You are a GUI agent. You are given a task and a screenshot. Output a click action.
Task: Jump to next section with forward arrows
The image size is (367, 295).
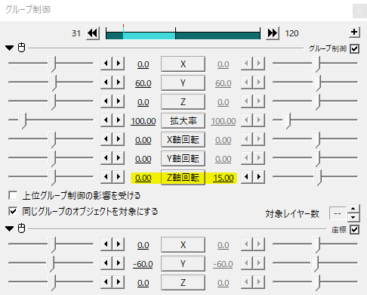273,33
